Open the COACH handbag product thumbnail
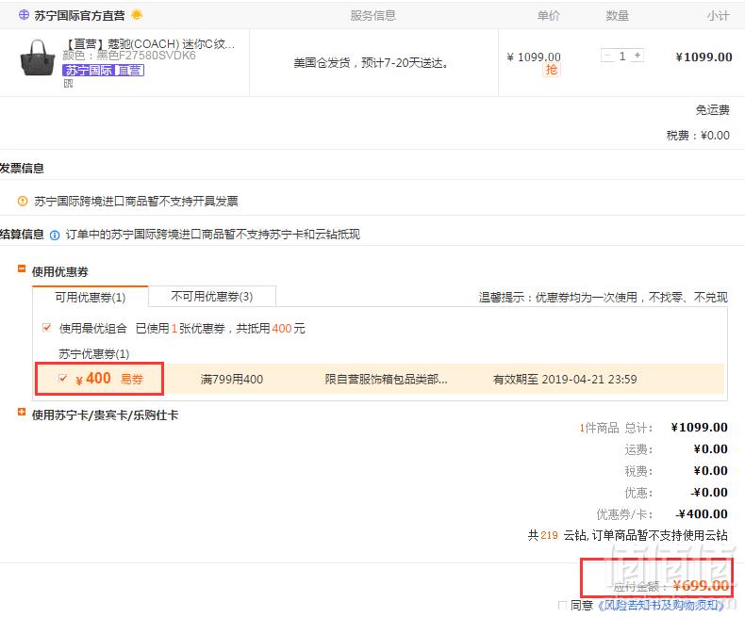This screenshot has height=618, width=745. click(38, 57)
